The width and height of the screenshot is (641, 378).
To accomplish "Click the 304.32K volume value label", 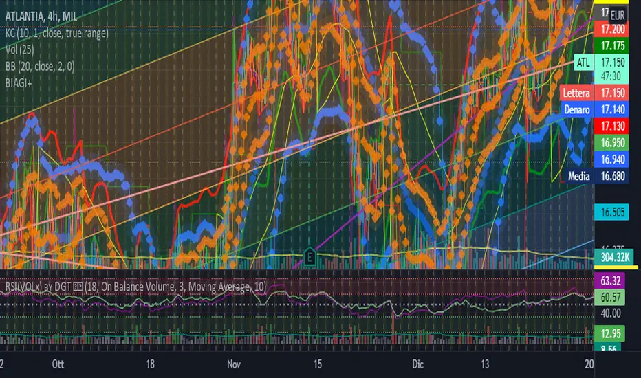I will 614,258.
